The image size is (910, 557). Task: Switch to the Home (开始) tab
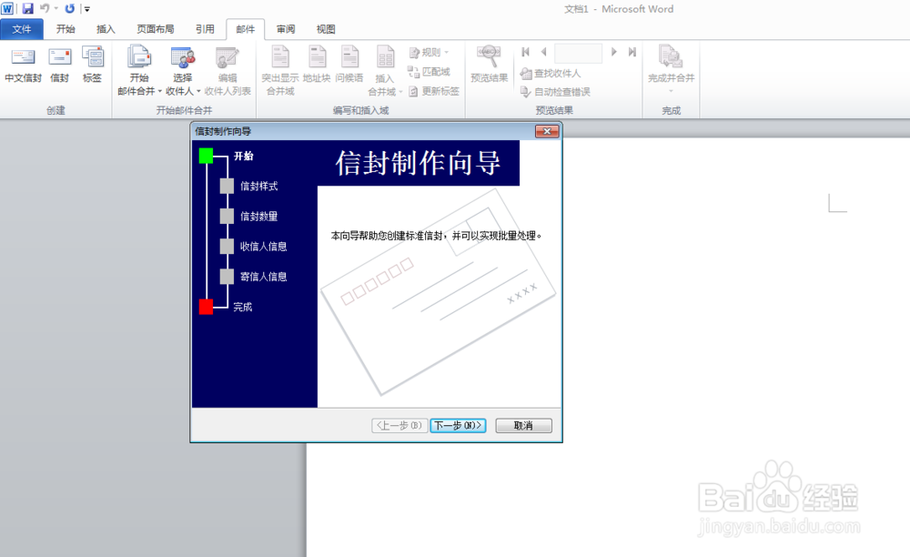pyautogui.click(x=66, y=29)
